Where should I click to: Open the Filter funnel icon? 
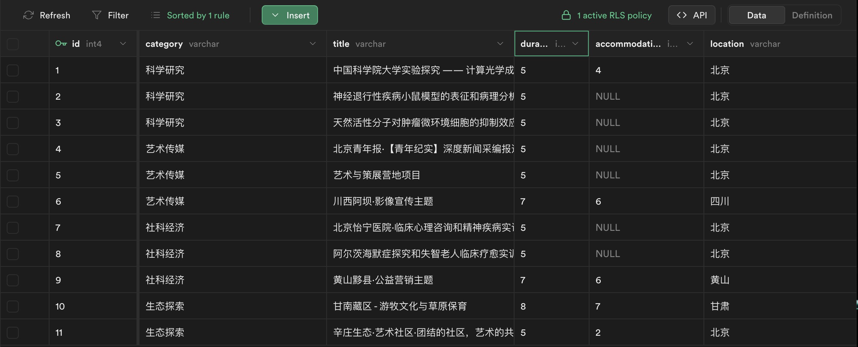pyautogui.click(x=97, y=15)
